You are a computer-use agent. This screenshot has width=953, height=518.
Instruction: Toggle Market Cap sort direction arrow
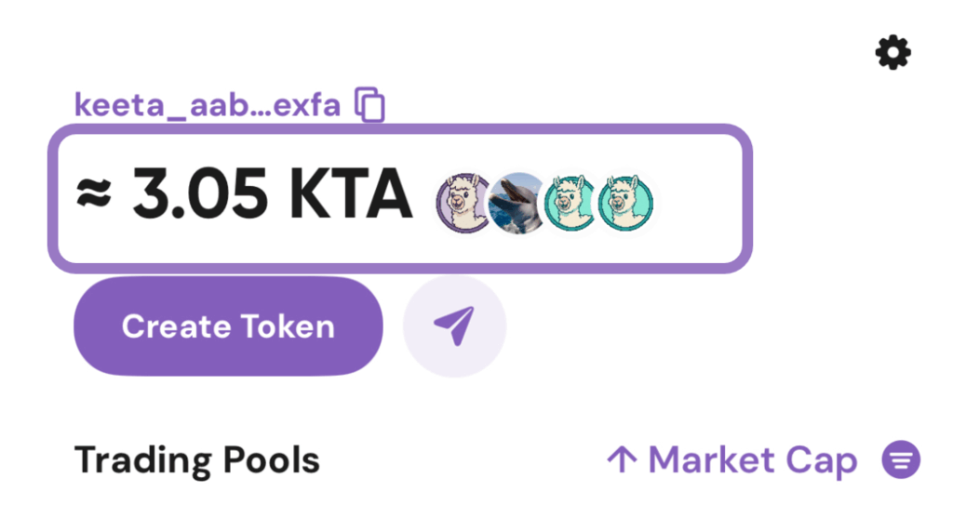622,459
